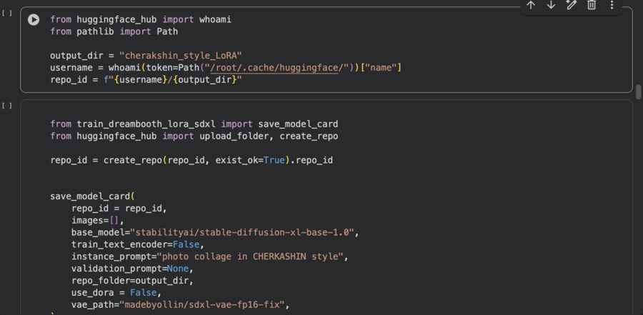Viewport: 643px width, 315px height.
Task: Click the first cell's execution count brackets
Action: (x=7, y=13)
